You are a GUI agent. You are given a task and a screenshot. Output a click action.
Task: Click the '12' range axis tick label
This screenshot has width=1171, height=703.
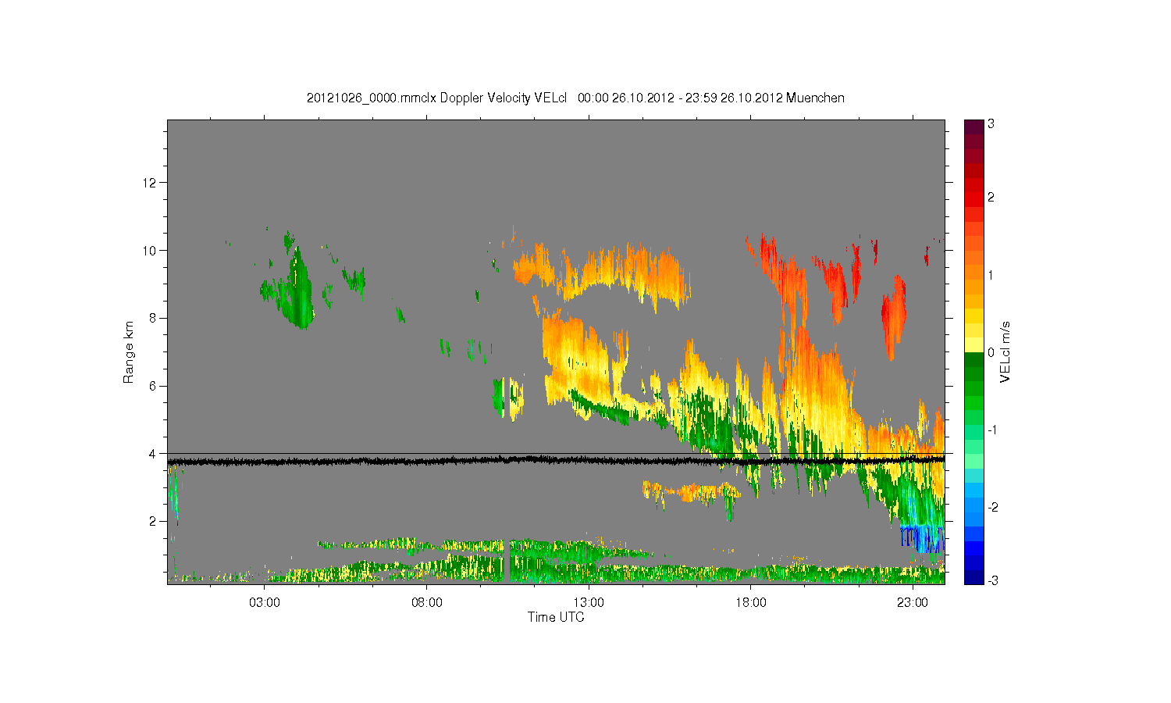(150, 183)
